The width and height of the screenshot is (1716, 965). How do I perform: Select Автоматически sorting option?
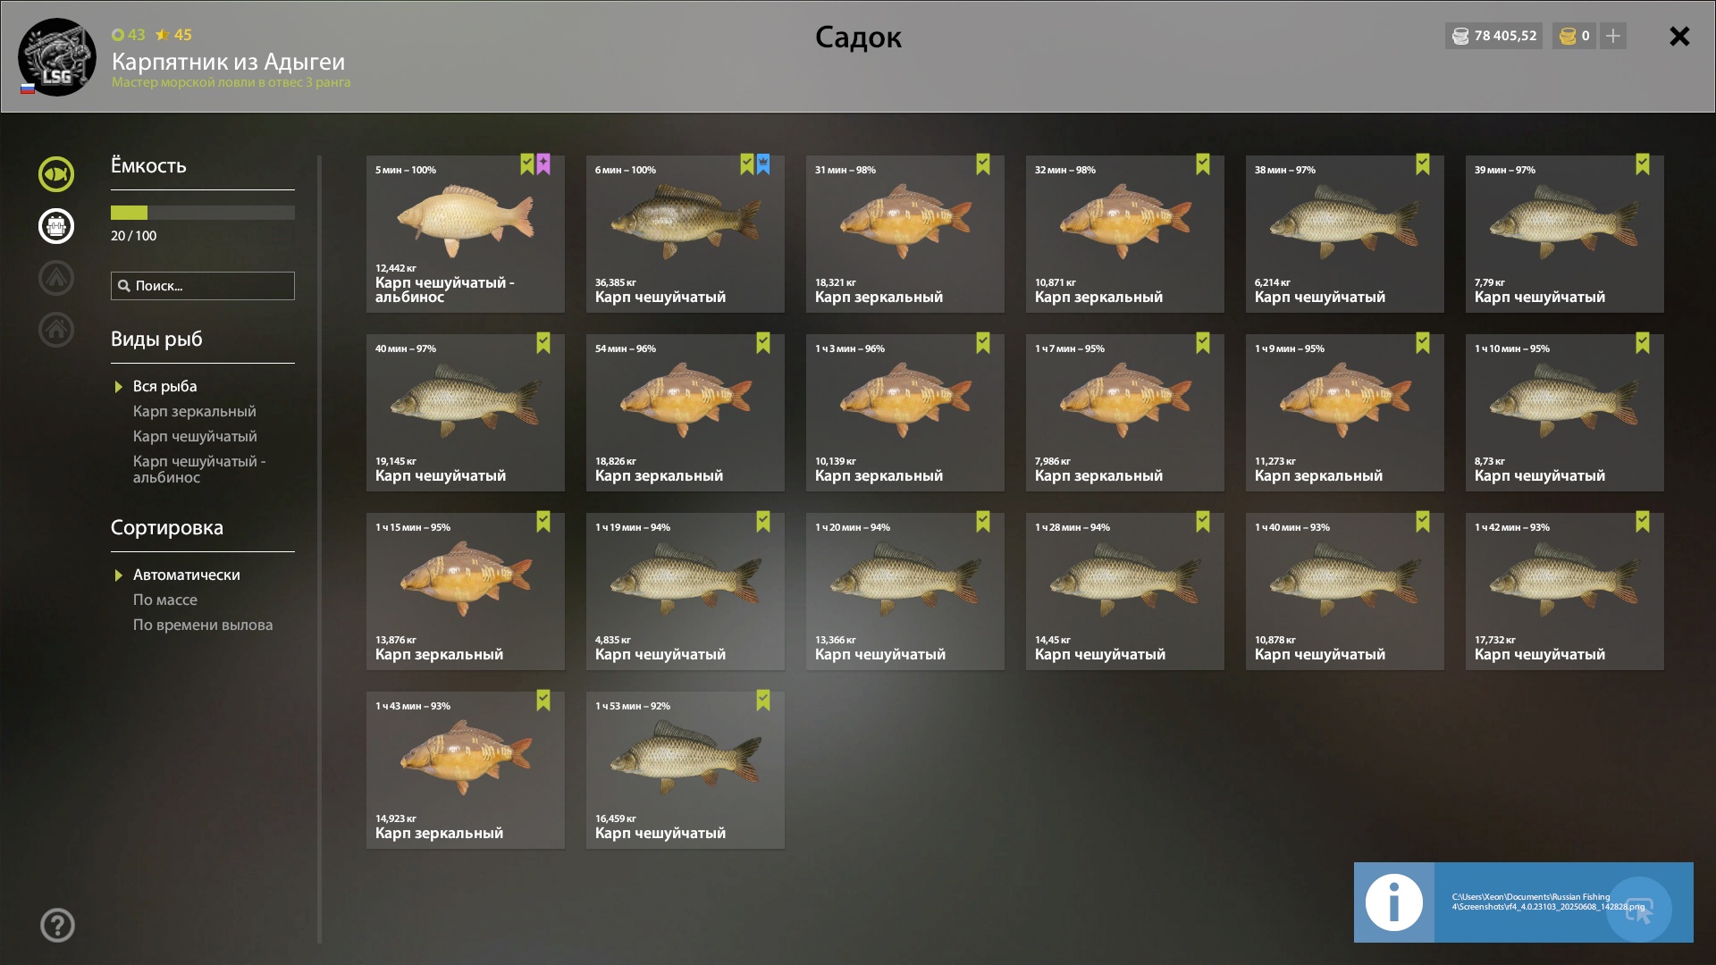pyautogui.click(x=187, y=575)
